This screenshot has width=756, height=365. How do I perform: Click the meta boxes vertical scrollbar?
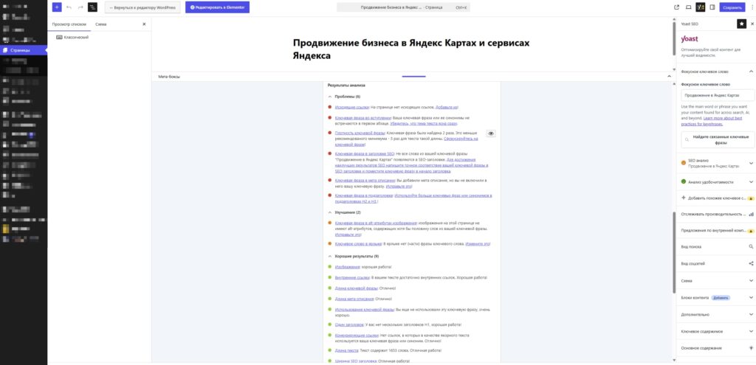tap(674, 253)
